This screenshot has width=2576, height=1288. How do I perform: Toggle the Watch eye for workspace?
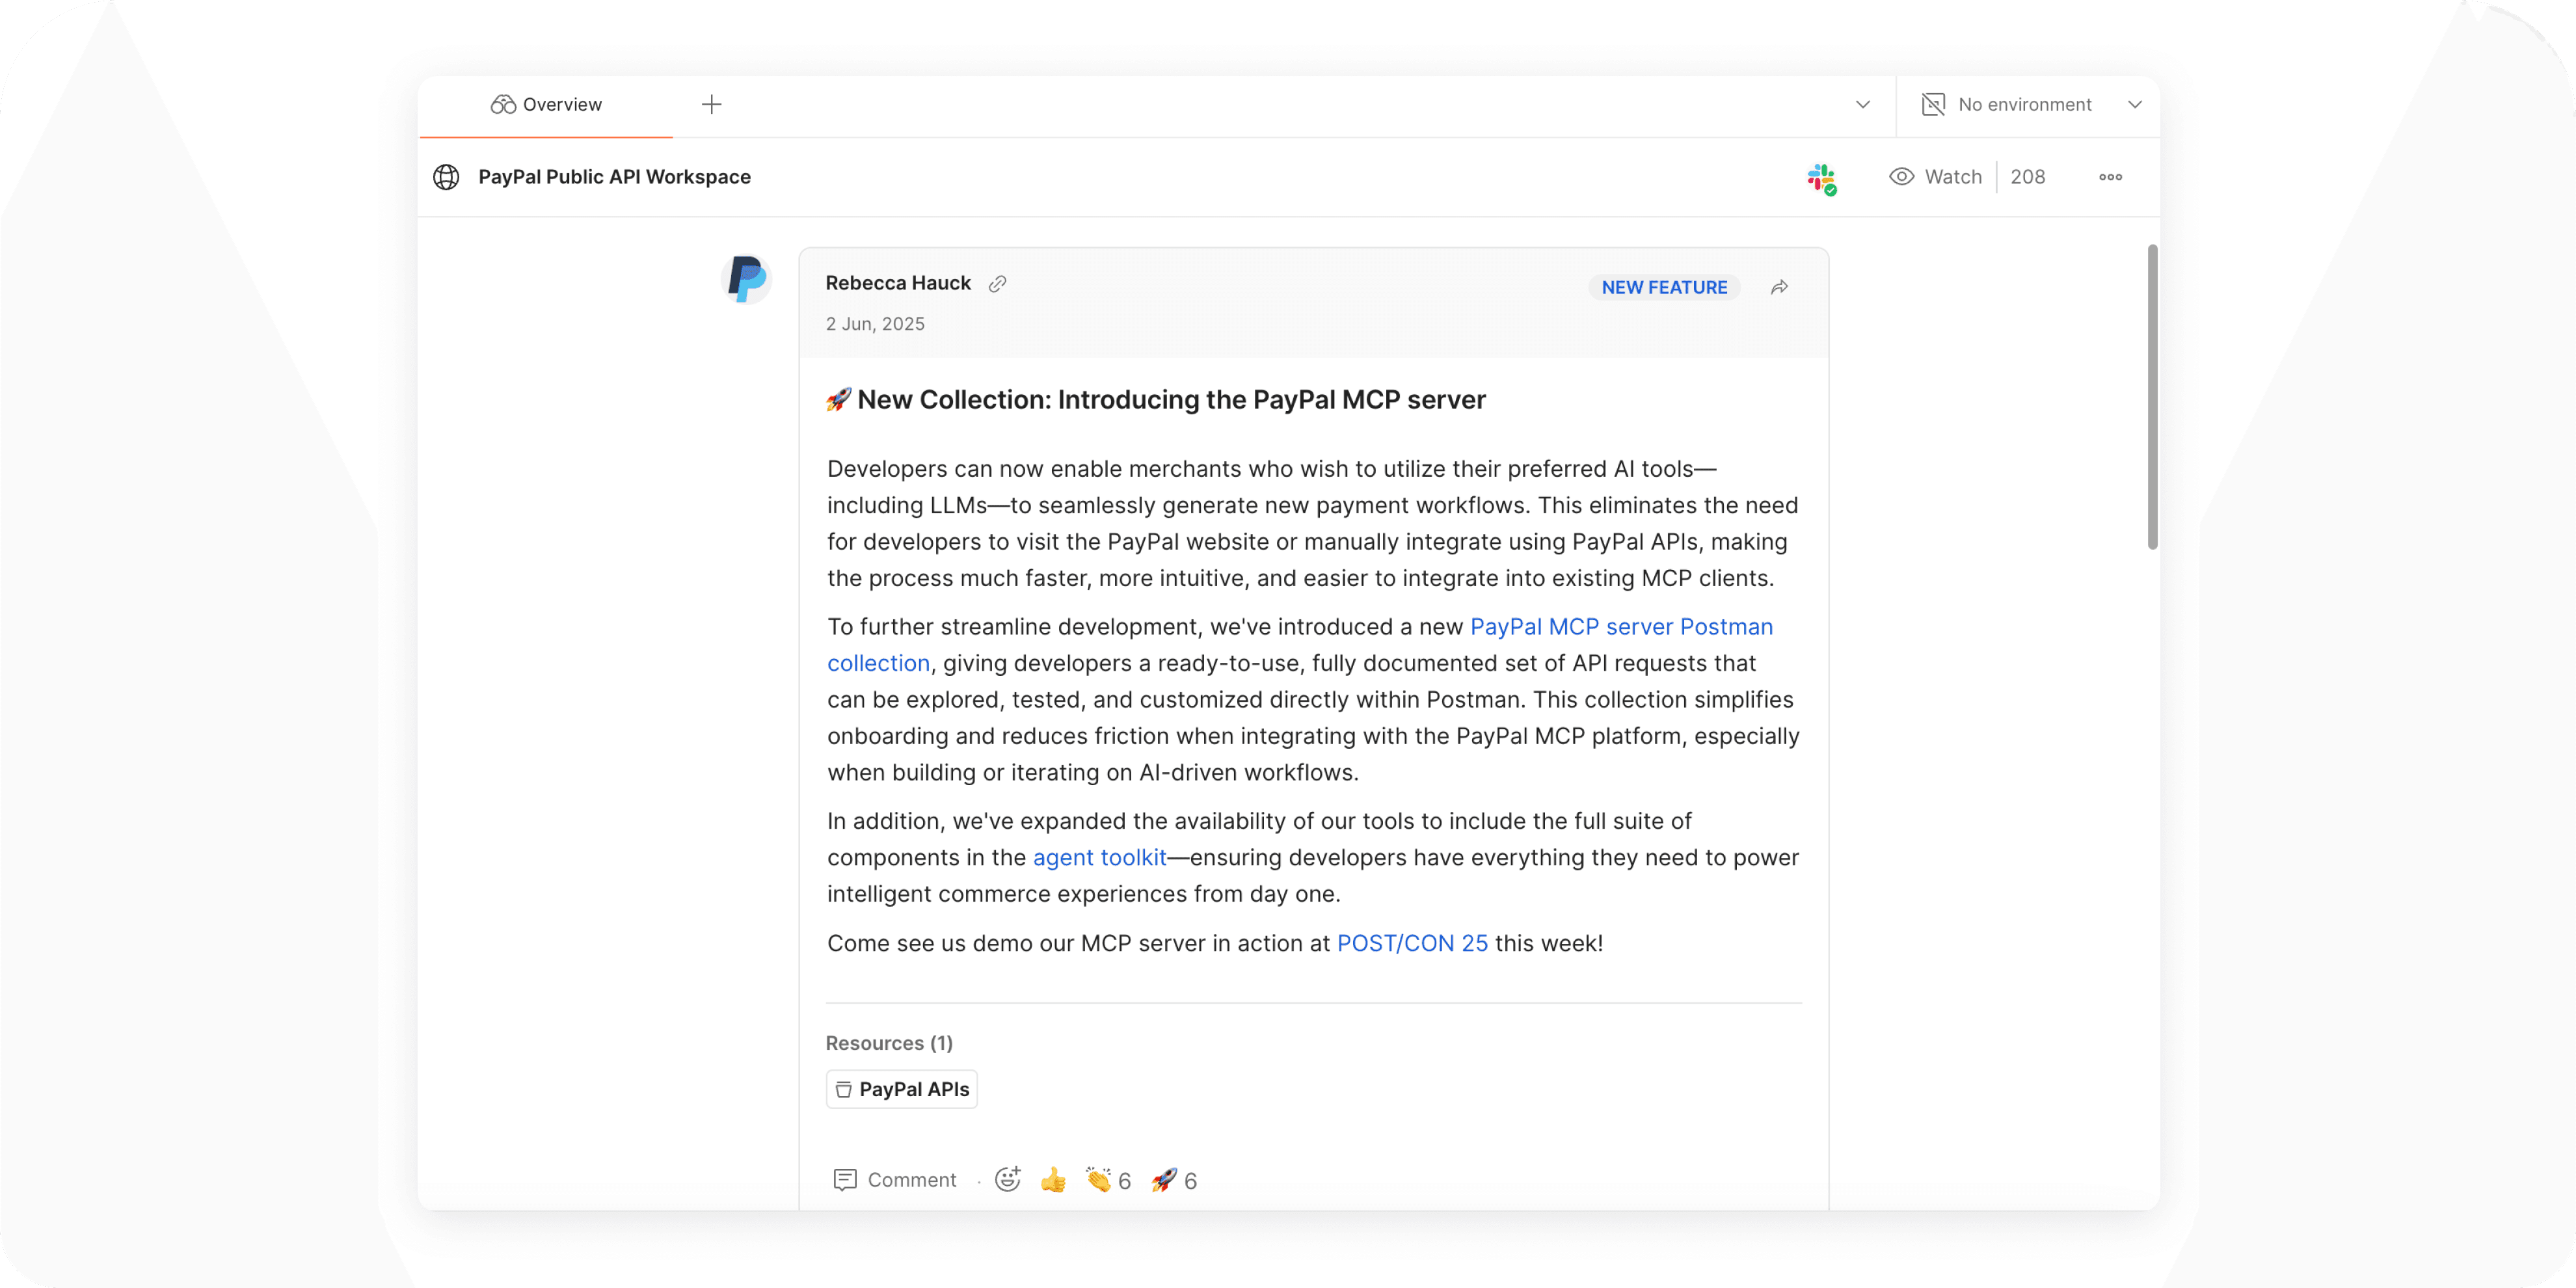point(1935,177)
